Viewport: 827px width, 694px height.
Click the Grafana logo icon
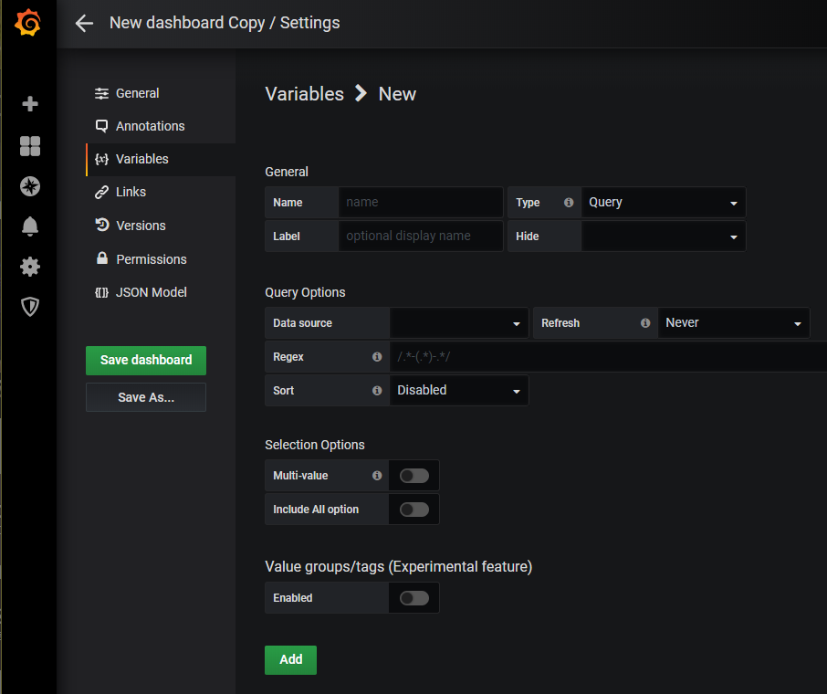coord(28,23)
